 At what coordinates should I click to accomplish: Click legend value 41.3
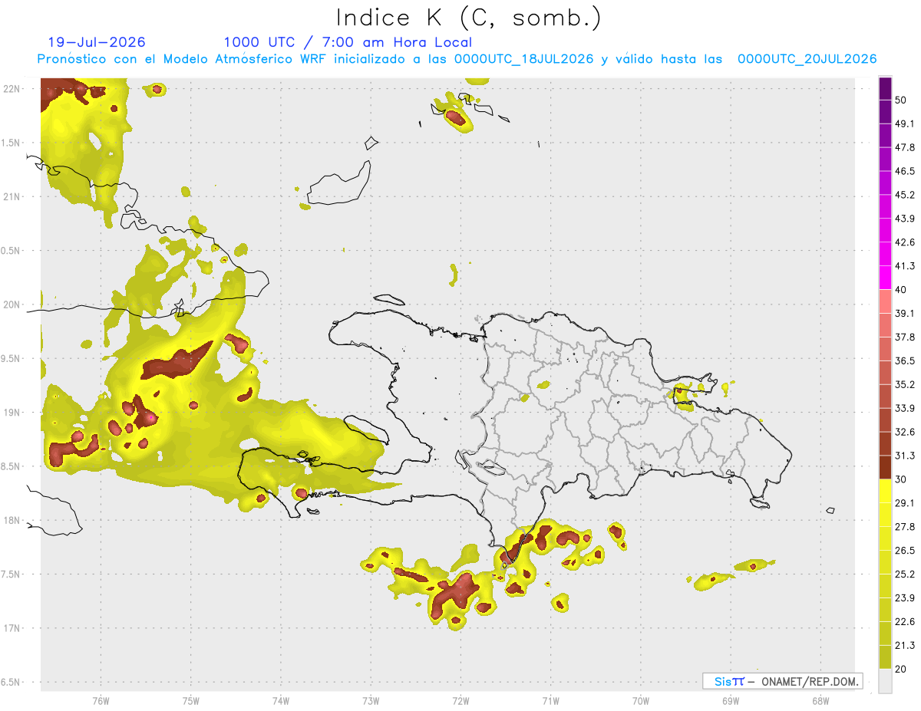tap(905, 266)
